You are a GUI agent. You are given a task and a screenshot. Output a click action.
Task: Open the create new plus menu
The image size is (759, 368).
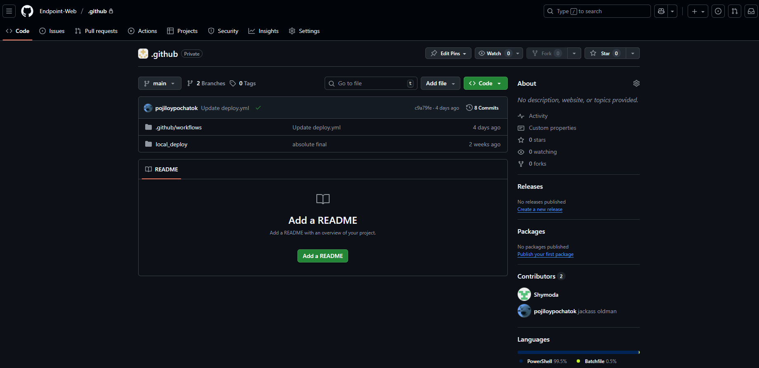tap(698, 11)
